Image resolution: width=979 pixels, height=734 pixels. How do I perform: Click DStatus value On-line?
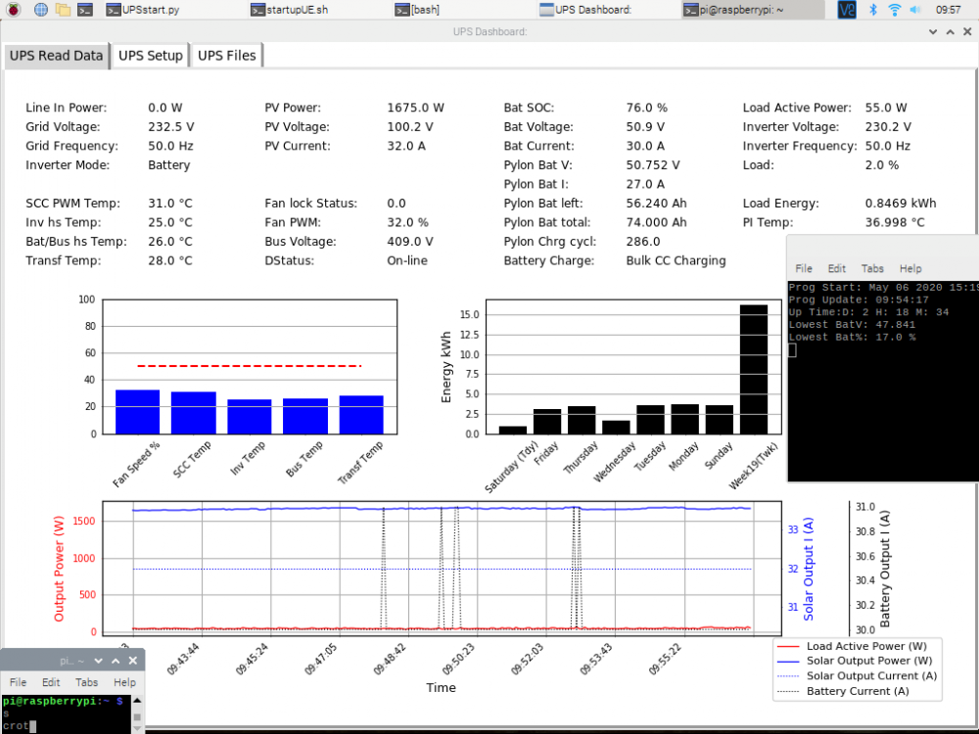(407, 260)
